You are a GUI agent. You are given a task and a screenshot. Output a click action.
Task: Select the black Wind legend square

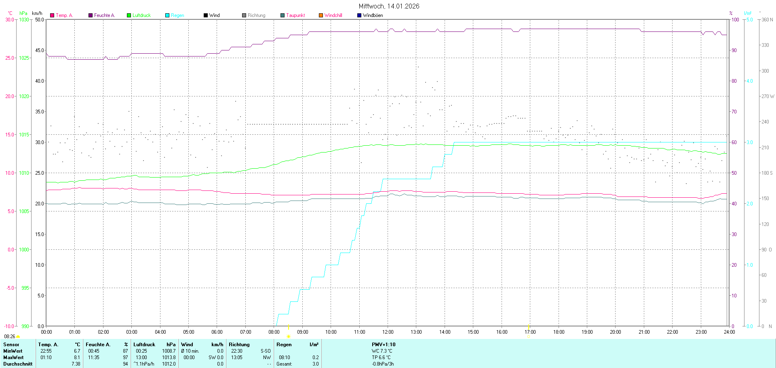[x=206, y=15]
